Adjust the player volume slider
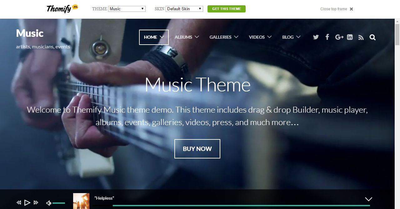 [x=60, y=203]
